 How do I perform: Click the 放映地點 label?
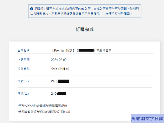coord(23,69)
